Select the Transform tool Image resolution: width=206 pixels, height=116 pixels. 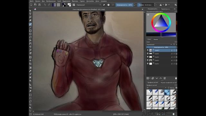[x=30, y=57]
